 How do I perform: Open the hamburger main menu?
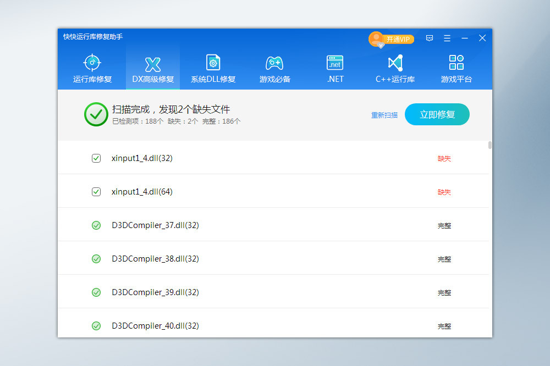(447, 38)
